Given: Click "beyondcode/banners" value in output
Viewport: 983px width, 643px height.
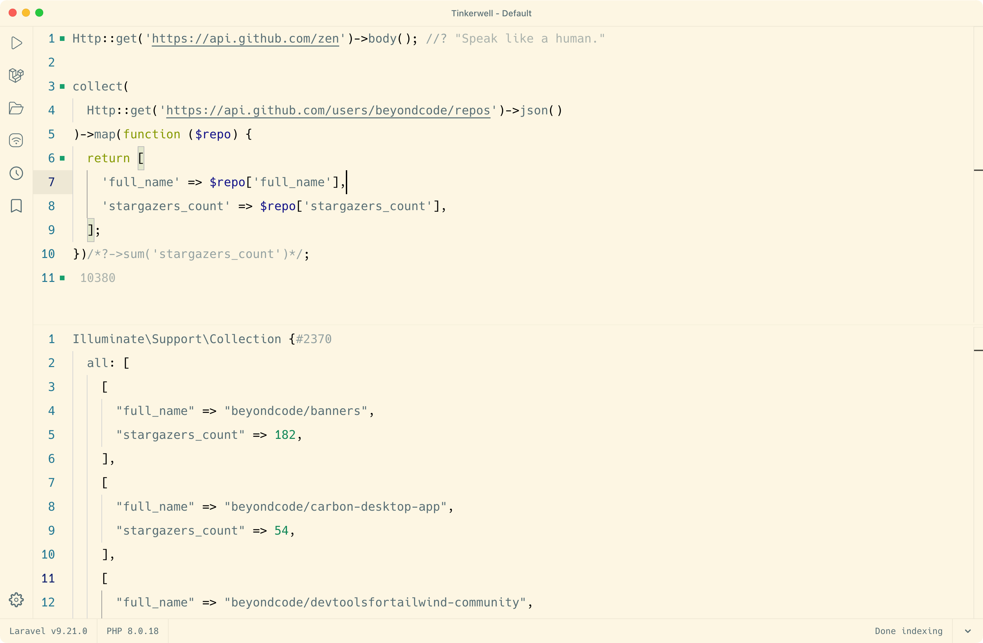Looking at the screenshot, I should [x=296, y=411].
